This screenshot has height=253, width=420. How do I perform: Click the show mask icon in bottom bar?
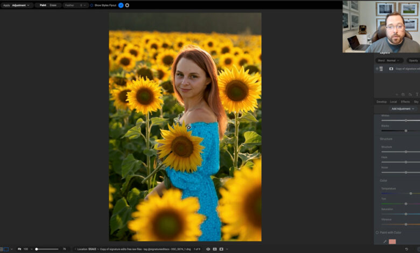click(x=221, y=249)
